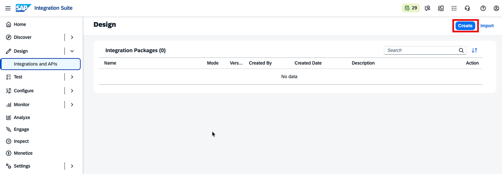Open the feedback chat icon in header

point(427,8)
